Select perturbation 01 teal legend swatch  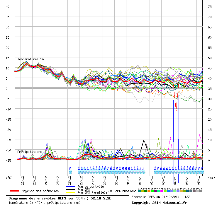pos(139,191)
